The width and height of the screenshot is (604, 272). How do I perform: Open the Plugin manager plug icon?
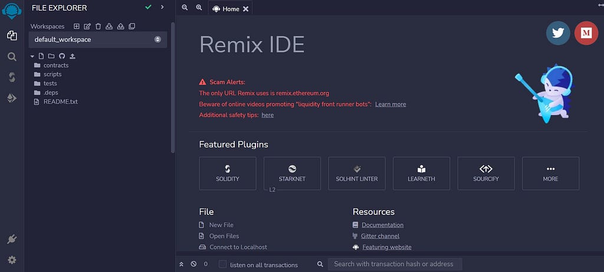pos(12,239)
